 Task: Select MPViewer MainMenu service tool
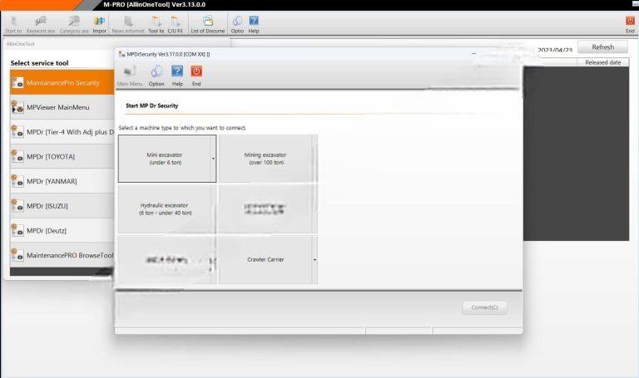pyautogui.click(x=62, y=107)
